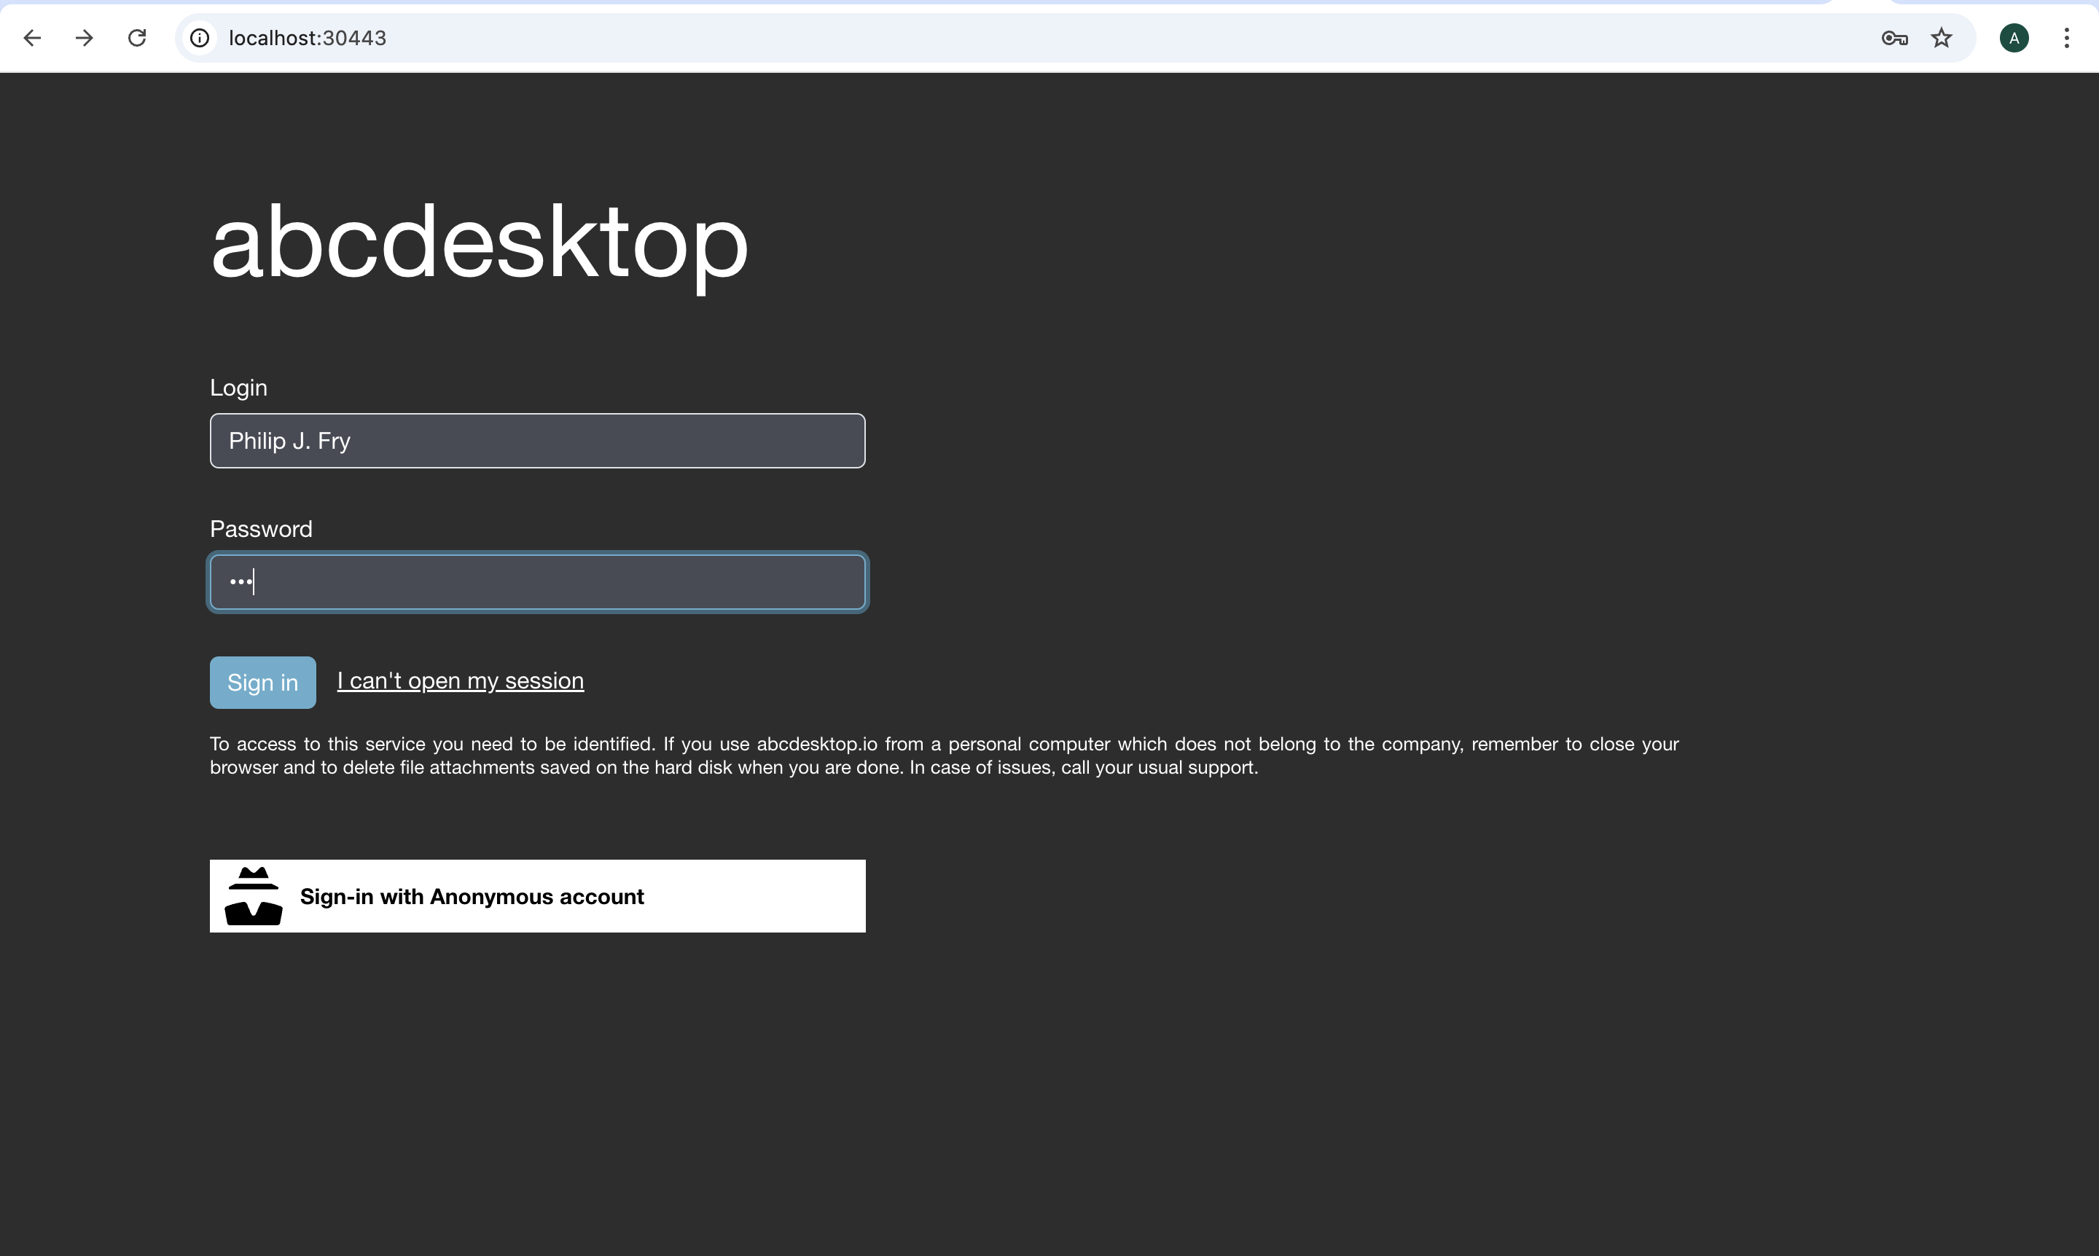Click the anonymous spy hat icon

(253, 896)
